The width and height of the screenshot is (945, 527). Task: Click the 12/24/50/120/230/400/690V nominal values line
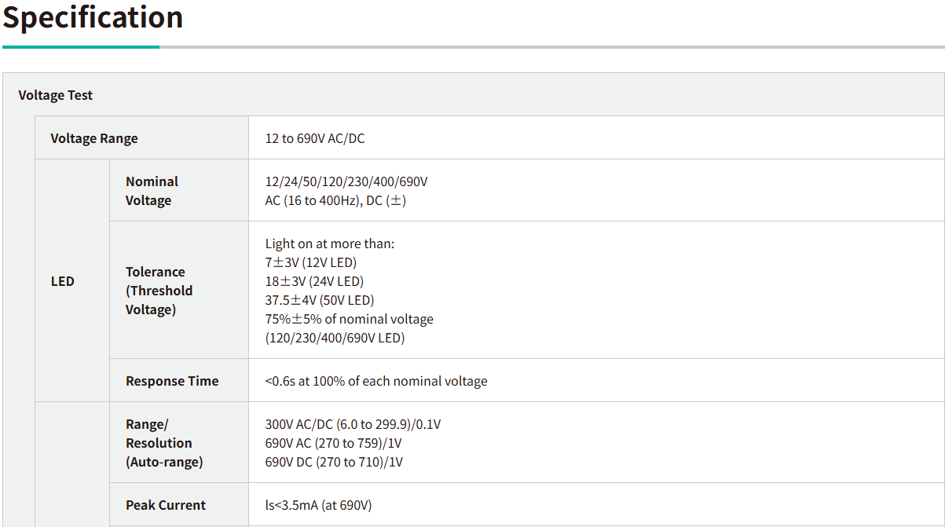click(346, 181)
